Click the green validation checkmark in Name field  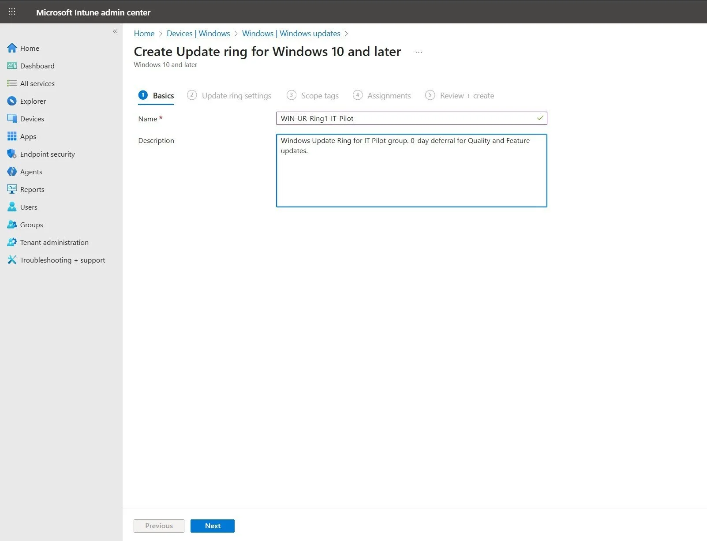[540, 118]
